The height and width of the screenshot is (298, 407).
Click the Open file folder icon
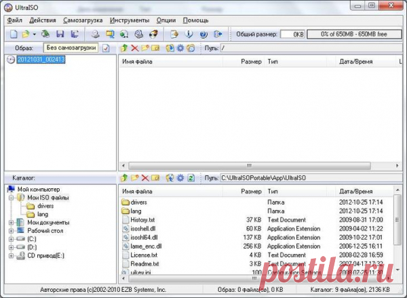pos(26,34)
